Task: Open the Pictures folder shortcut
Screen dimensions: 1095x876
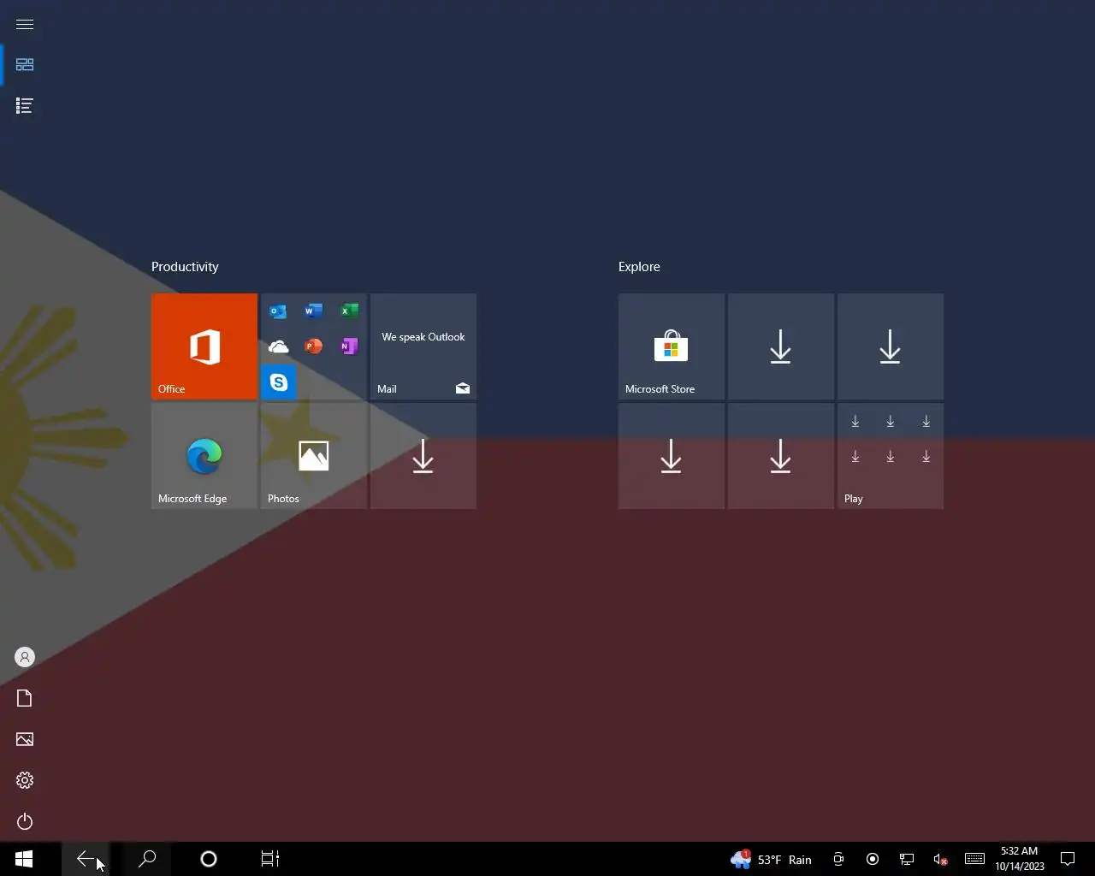Action: point(25,739)
